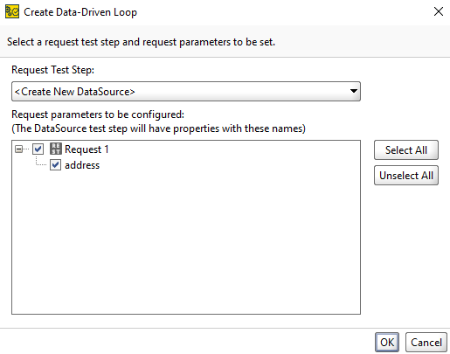This screenshot has height=354, width=450.
Task: Select the address tree item label
Action: (x=82, y=165)
